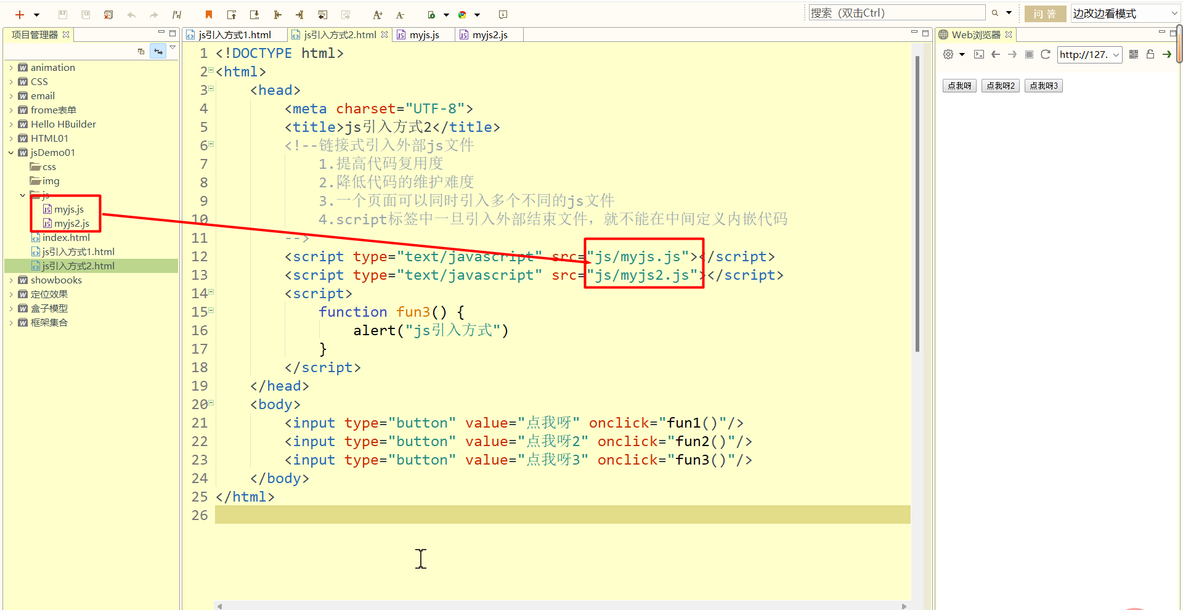
Task: Toggle Link with Editor in project manager
Action: click(158, 52)
